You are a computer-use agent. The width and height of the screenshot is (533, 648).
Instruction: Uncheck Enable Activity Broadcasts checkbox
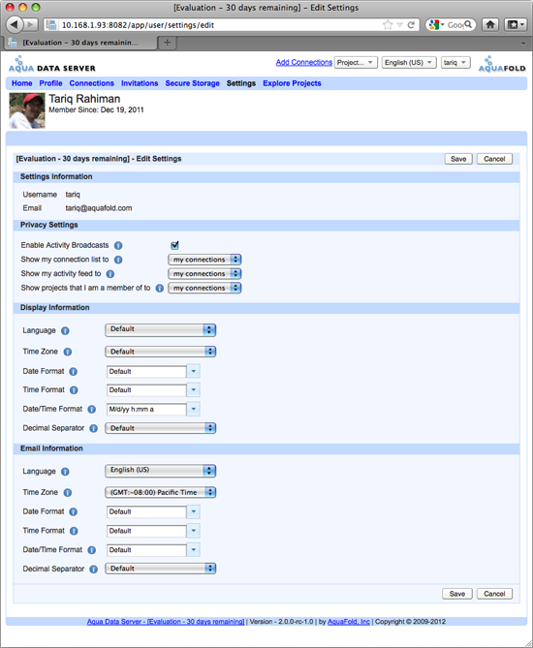point(174,245)
